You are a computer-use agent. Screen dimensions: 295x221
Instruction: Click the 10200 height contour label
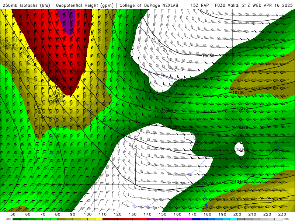pos(238,92)
